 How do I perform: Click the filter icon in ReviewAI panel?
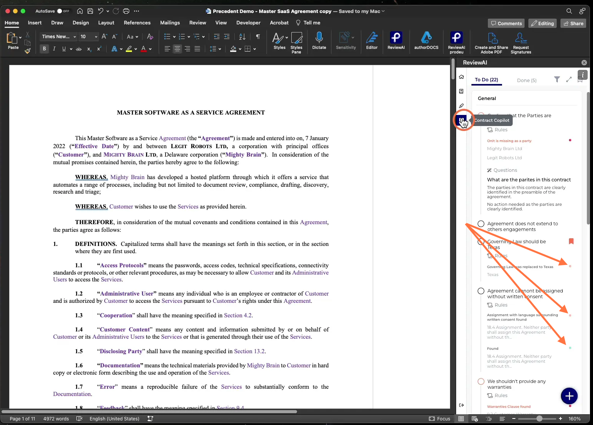pos(557,79)
